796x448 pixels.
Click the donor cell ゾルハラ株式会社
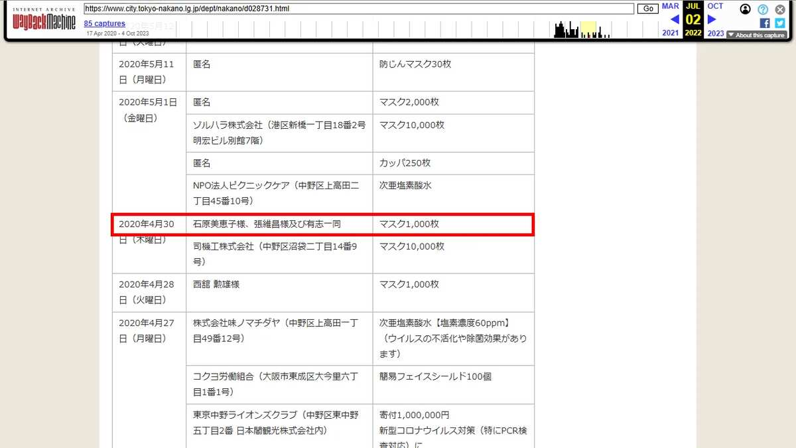pyautogui.click(x=279, y=133)
